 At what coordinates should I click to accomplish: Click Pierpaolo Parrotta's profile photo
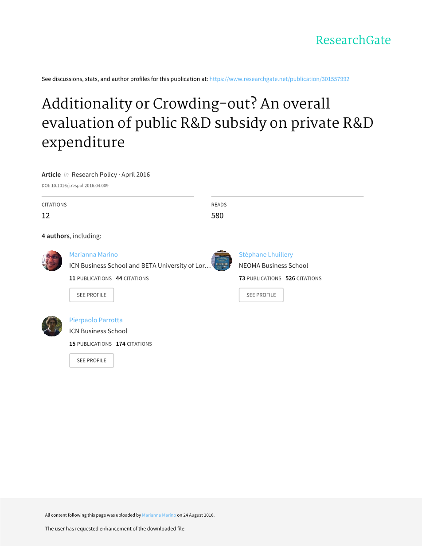(52, 326)
